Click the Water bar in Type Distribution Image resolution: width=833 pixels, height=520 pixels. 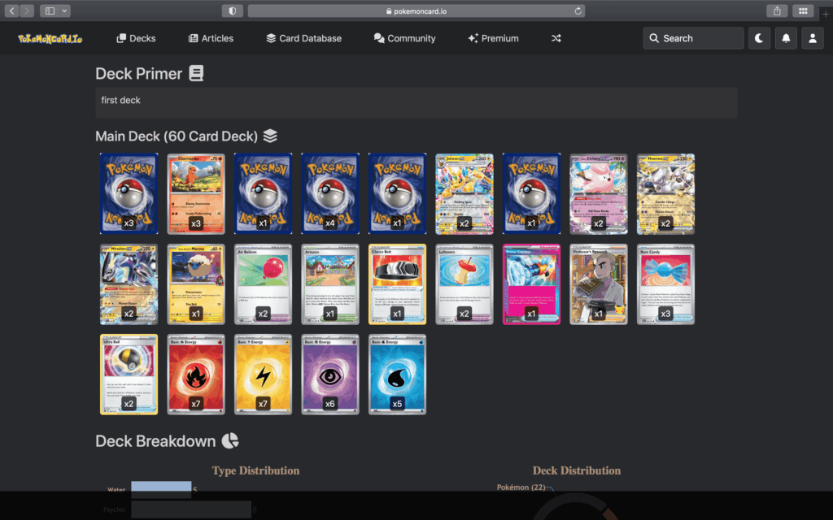[x=161, y=488]
